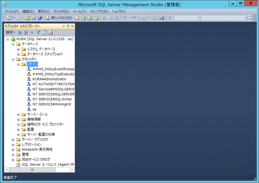This screenshot has height=183, width=259.
Task: Open the Object Explorer window position dropdown
Action: tap(64, 26)
